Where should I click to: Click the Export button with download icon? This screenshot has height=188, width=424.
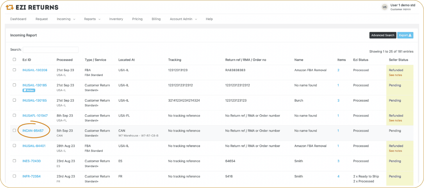tap(405, 35)
